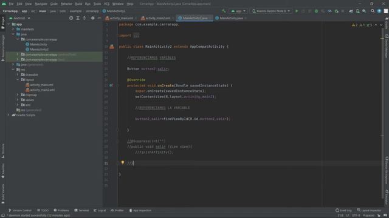
Task: Collapse the java folder
Action: coord(13,34)
